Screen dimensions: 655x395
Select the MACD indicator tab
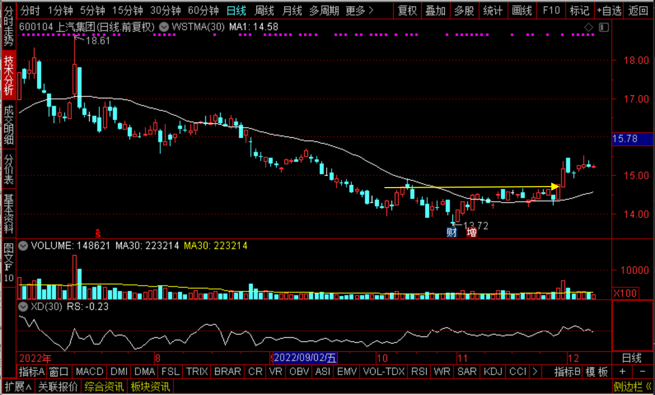[x=89, y=371]
